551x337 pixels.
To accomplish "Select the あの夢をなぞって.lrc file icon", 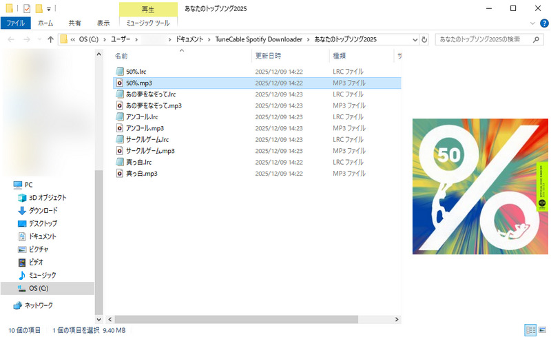I will coord(120,94).
